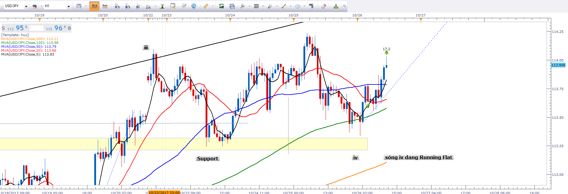Click the add text label ABC icon
This screenshot has height=194, width=568.
tap(311, 6)
